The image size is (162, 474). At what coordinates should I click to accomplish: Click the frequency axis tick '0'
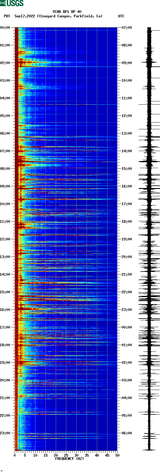pyautogui.click(x=15, y=455)
